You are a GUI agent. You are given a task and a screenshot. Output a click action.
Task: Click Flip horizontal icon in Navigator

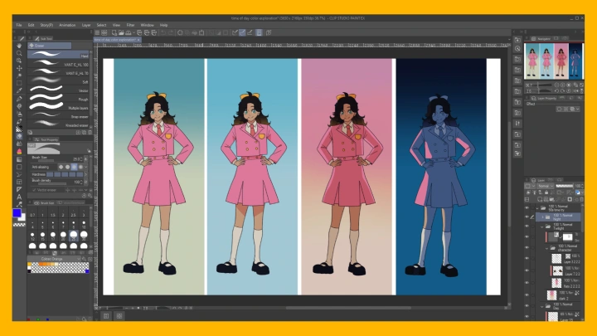[x=575, y=91]
